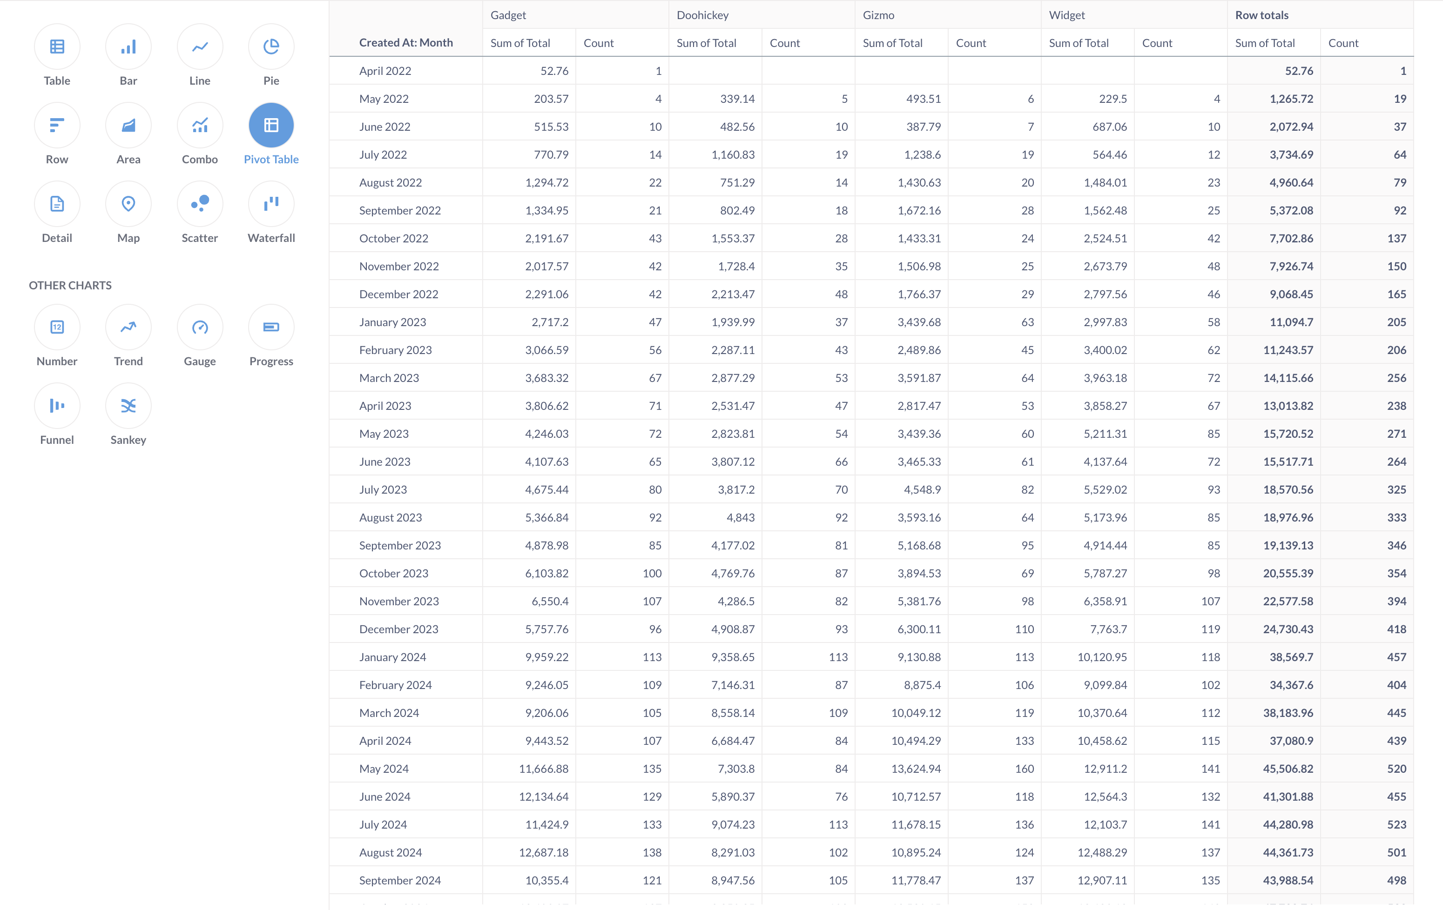Select the Gauge visualization
1443x910 pixels.
(x=200, y=327)
